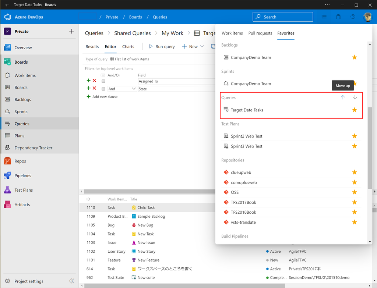The height and width of the screenshot is (288, 377).
Task: Select work item 1110 Child Task row
Action: 147,207
